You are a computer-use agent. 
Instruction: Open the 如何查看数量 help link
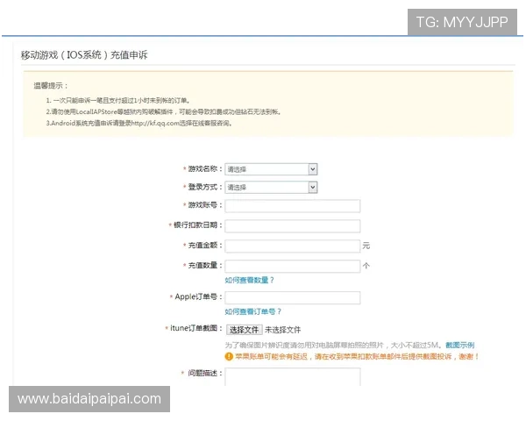pyautogui.click(x=249, y=280)
